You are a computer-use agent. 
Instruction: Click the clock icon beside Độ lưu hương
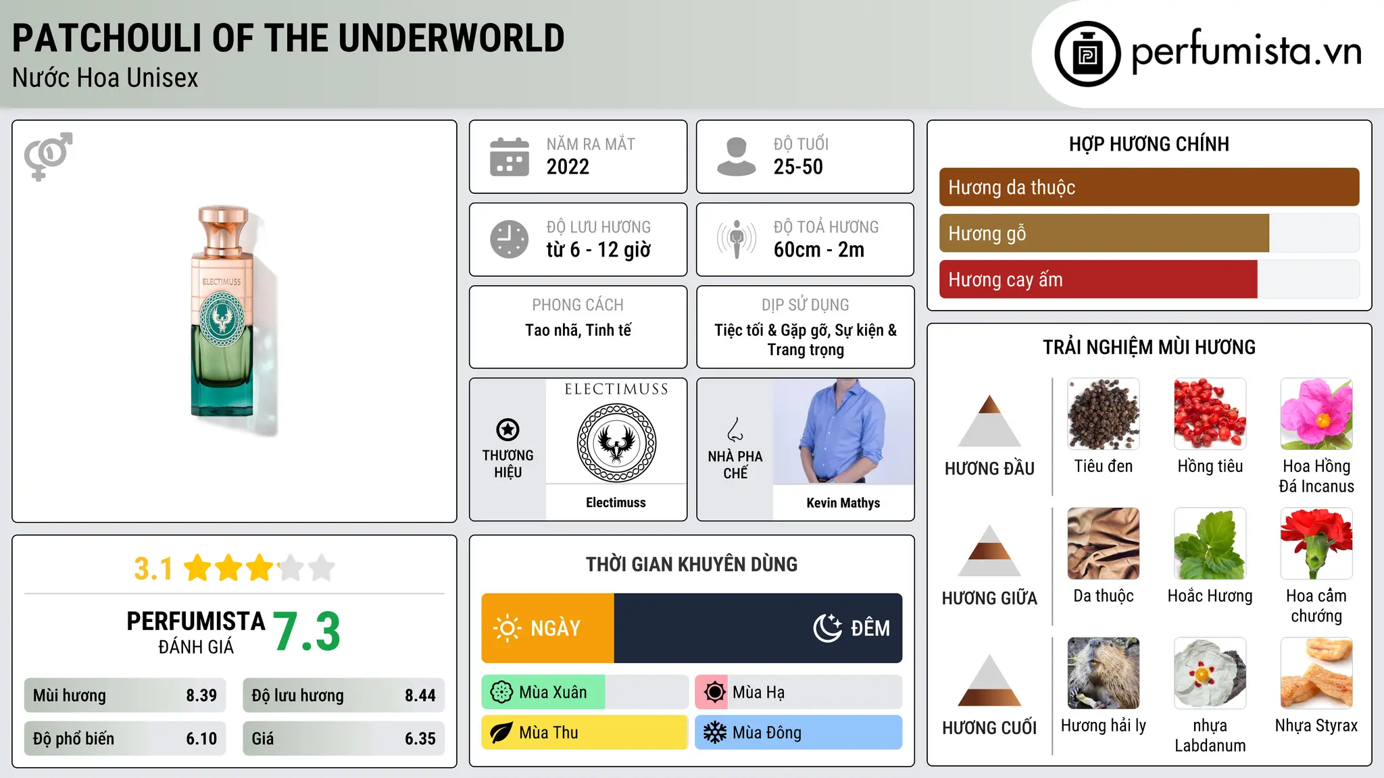point(510,239)
